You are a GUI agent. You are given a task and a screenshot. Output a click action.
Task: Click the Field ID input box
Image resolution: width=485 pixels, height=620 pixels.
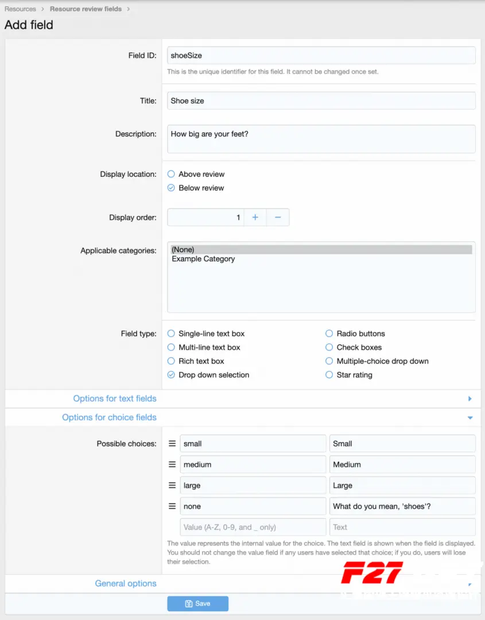pyautogui.click(x=321, y=55)
